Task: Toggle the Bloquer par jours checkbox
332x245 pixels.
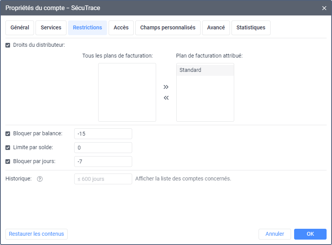Action: click(x=8, y=162)
